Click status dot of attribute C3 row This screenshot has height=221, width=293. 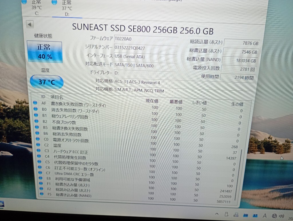click(x=39, y=150)
